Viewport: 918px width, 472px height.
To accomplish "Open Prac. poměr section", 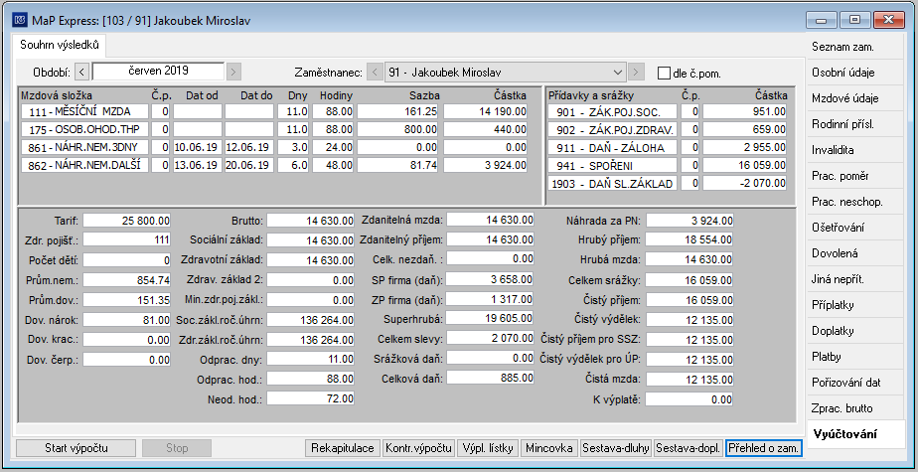I will 854,176.
